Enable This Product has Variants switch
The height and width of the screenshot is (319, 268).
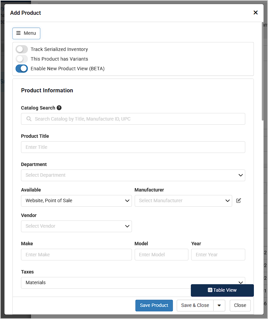(x=22, y=59)
